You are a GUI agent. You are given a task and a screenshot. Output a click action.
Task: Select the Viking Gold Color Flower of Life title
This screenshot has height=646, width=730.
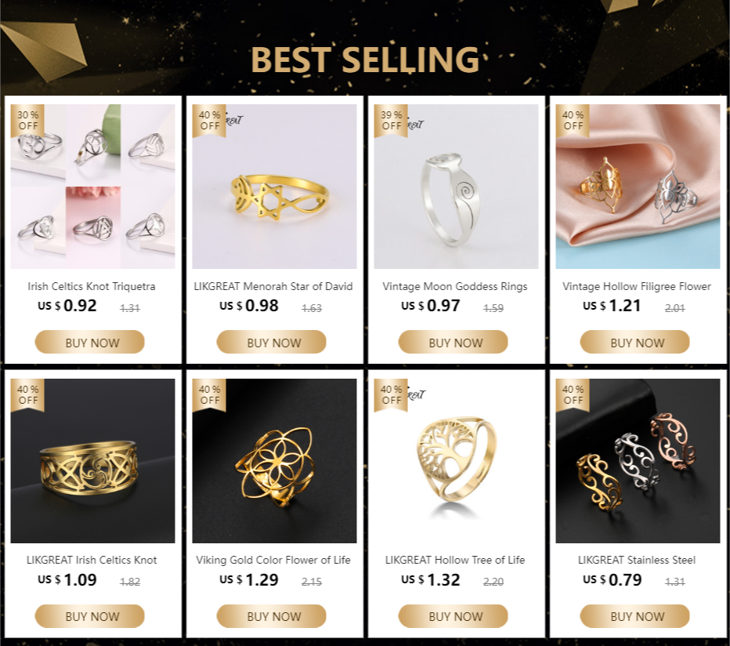point(273,560)
